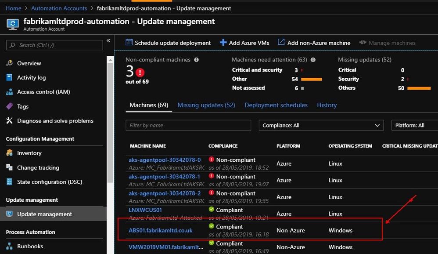Viewport: 438px width, 254px height.
Task: Click Add Azure VMs button
Action: [244, 43]
